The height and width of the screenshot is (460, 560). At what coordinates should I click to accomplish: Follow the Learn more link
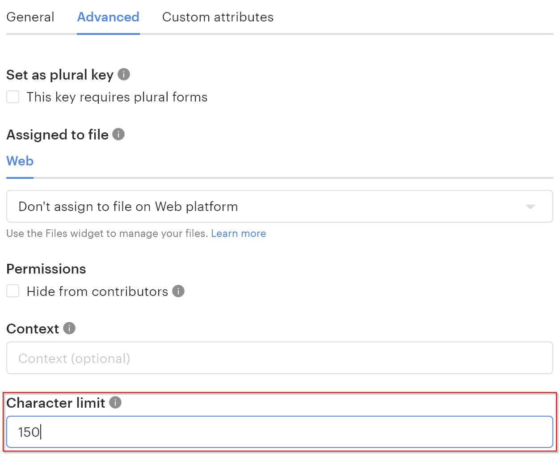[239, 233]
